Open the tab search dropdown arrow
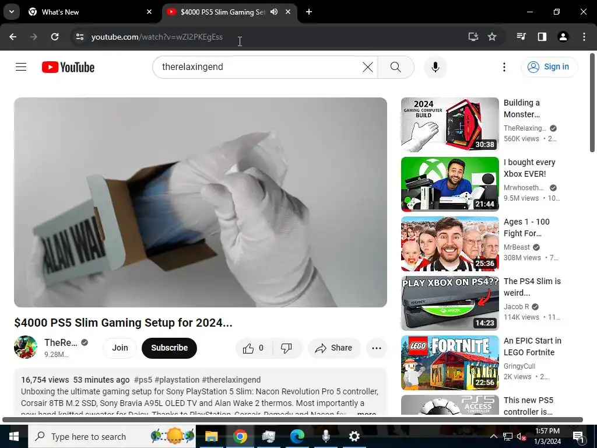The width and height of the screenshot is (597, 448). coord(12,12)
